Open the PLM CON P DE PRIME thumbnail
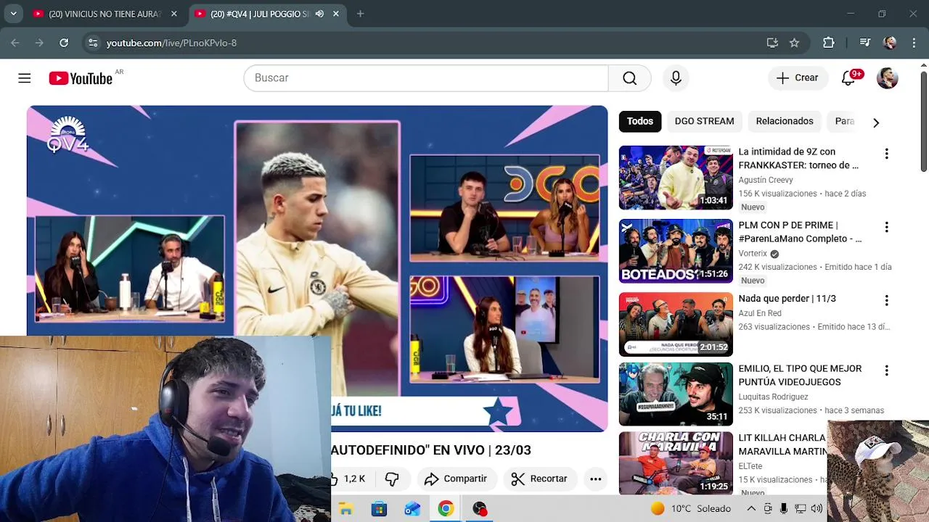This screenshot has width=929, height=522. tap(676, 251)
